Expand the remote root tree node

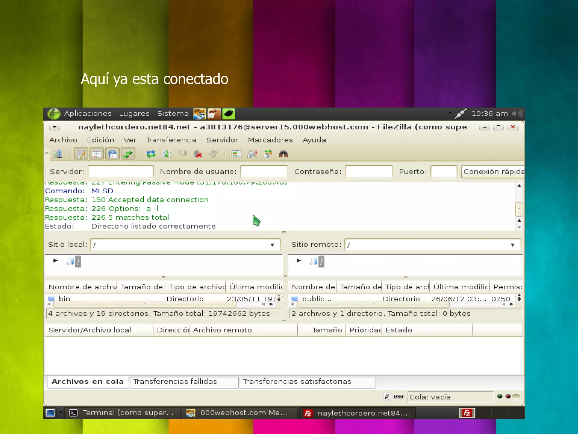[x=299, y=261]
